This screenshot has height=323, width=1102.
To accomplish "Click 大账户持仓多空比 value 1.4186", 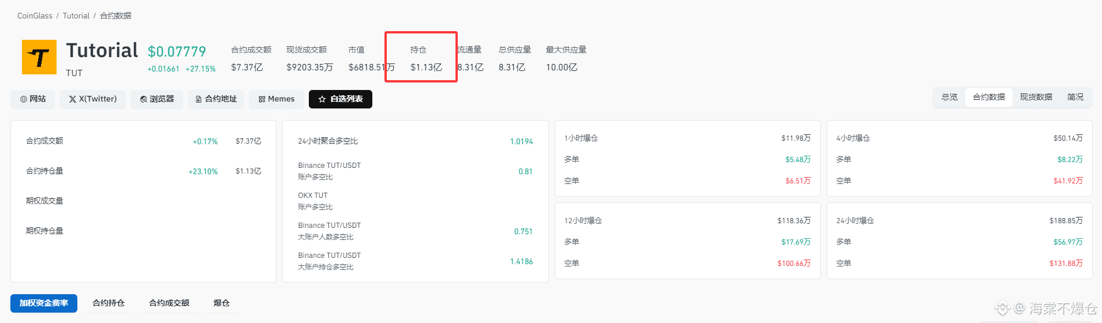I will 521,261.
